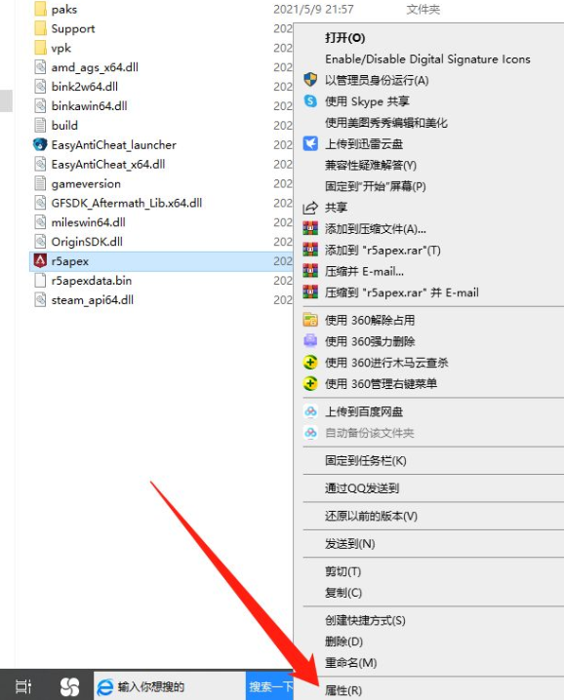This screenshot has width=564, height=700.
Task: Choose 创建快捷方式(S) menu entry
Action: [365, 620]
